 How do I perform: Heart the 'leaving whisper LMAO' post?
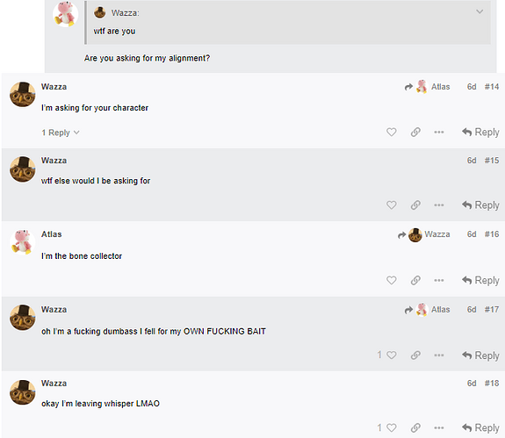(392, 427)
